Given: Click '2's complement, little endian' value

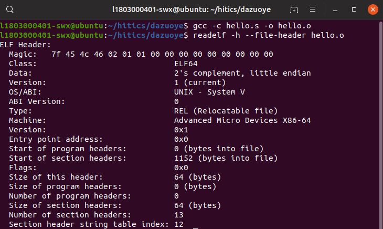Looking at the screenshot, I should tap(242, 73).
